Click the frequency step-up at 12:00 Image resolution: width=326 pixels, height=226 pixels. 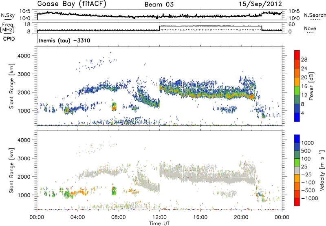tap(159, 28)
